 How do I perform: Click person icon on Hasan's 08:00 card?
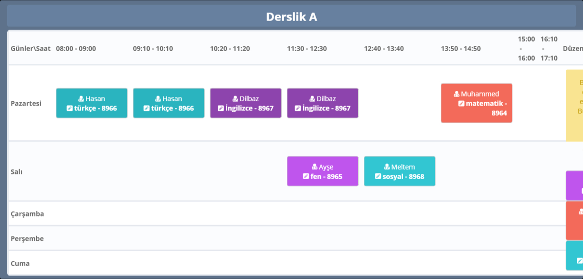81,99
